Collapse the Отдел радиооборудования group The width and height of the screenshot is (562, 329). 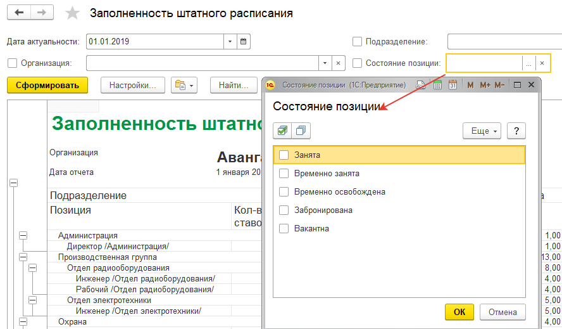point(33,268)
